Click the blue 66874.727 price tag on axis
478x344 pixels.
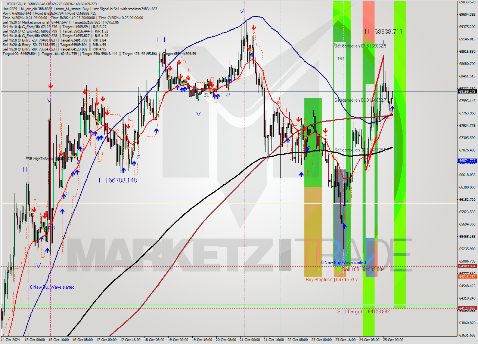467,161
